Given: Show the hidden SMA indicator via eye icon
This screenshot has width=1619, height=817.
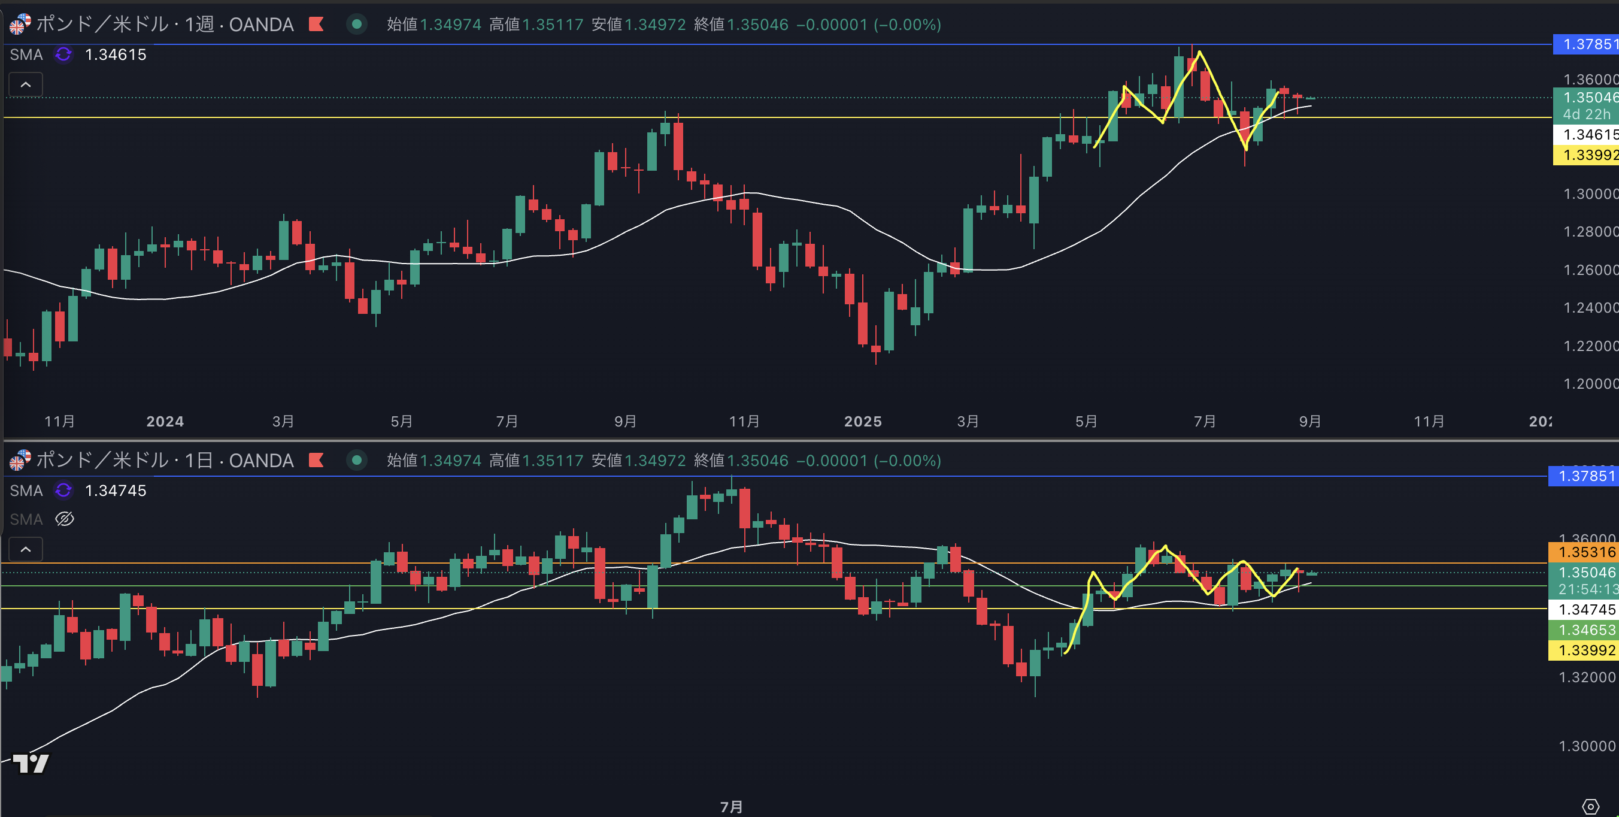Looking at the screenshot, I should click(x=65, y=519).
